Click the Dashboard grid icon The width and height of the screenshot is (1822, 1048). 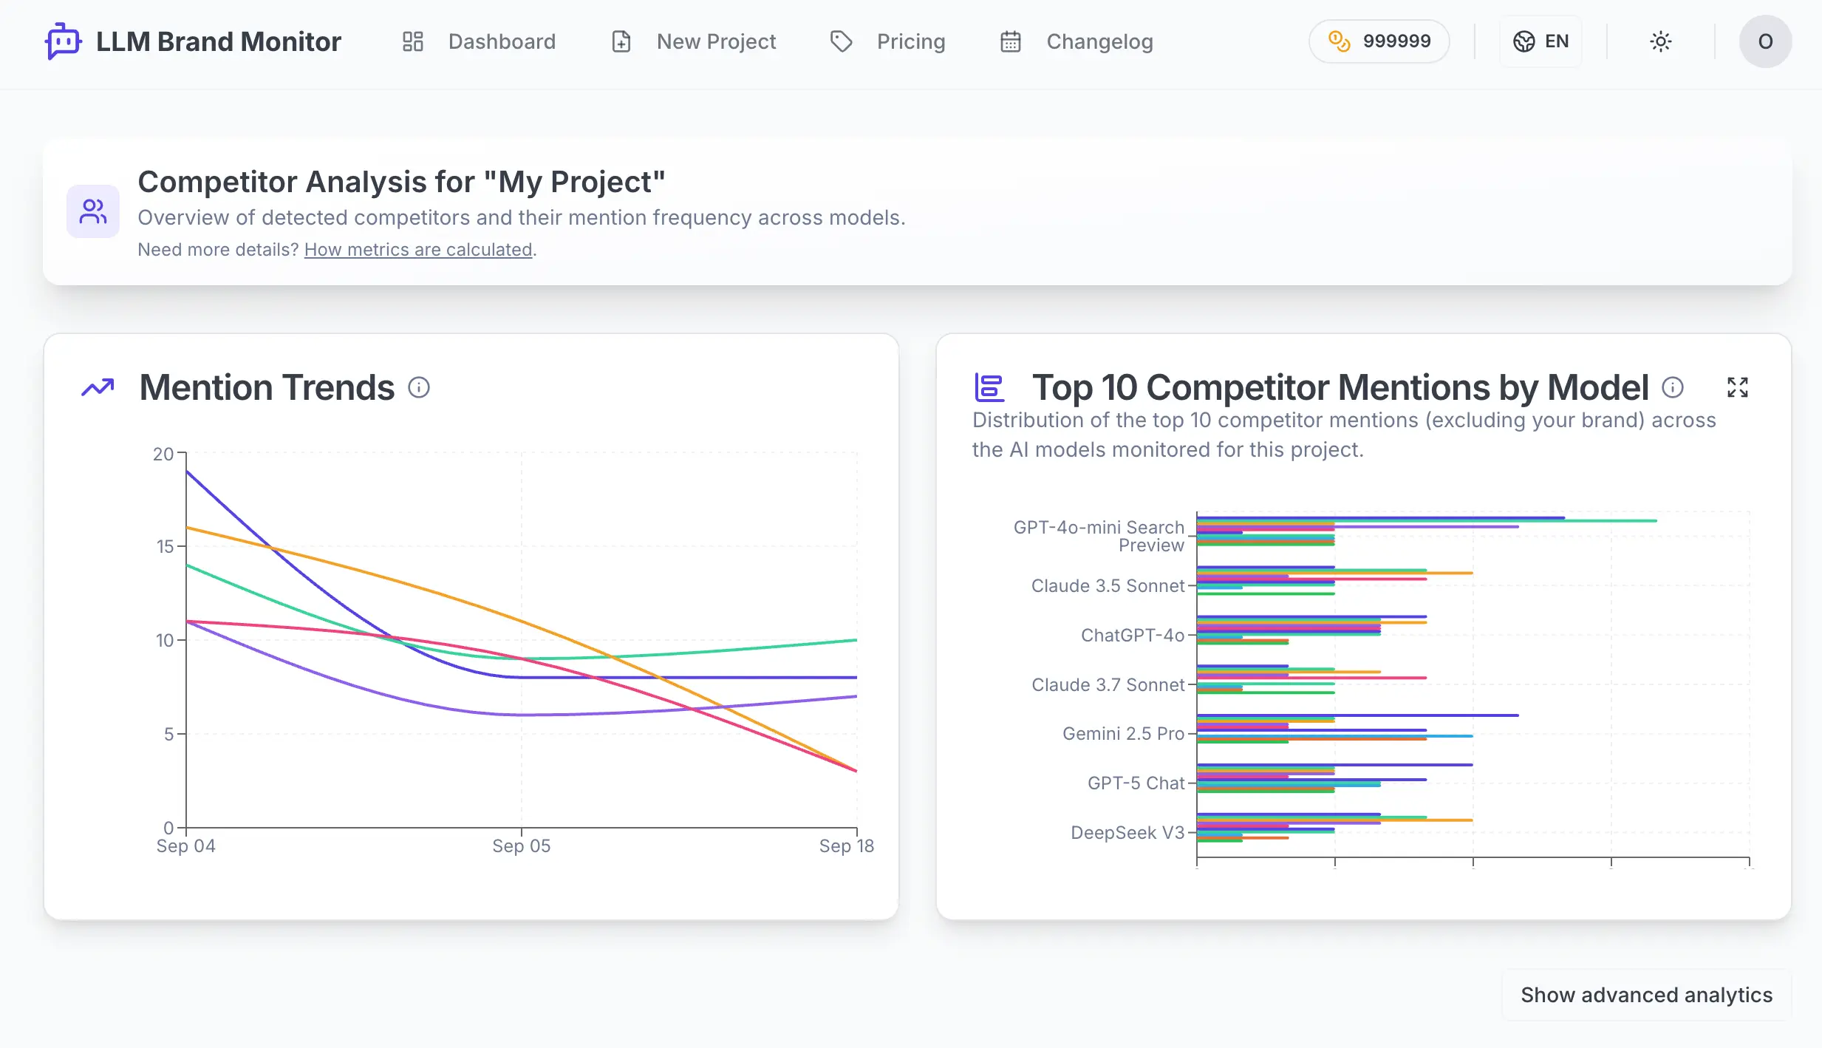(x=413, y=41)
